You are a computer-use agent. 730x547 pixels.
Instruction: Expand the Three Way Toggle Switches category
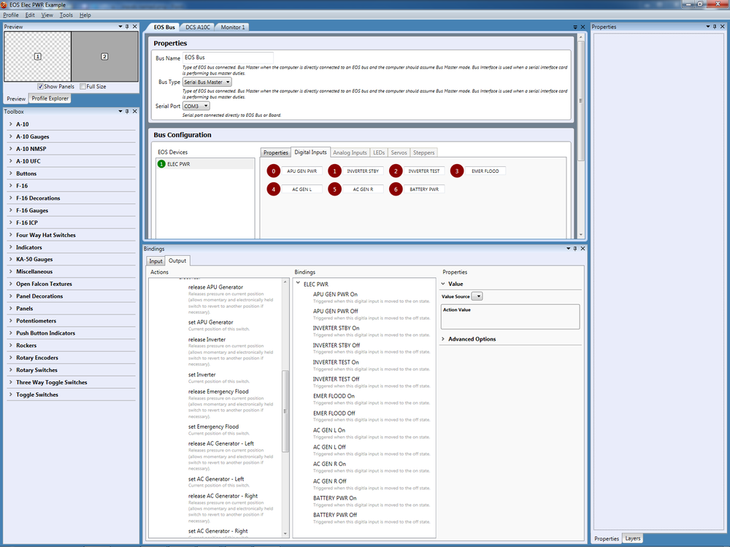coord(11,382)
